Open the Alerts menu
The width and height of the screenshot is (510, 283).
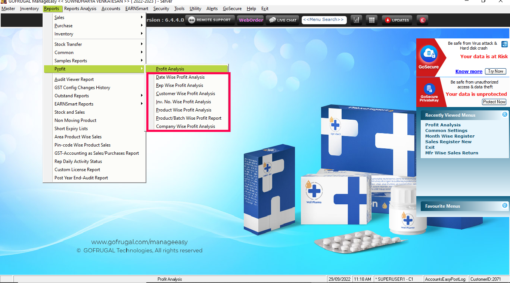[212, 9]
